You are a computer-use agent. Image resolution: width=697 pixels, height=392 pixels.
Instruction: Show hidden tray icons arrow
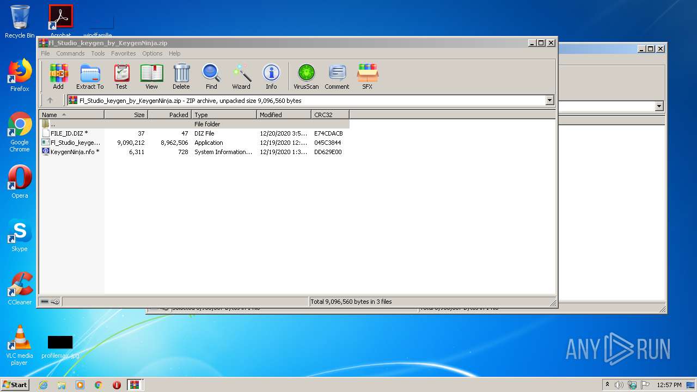607,385
